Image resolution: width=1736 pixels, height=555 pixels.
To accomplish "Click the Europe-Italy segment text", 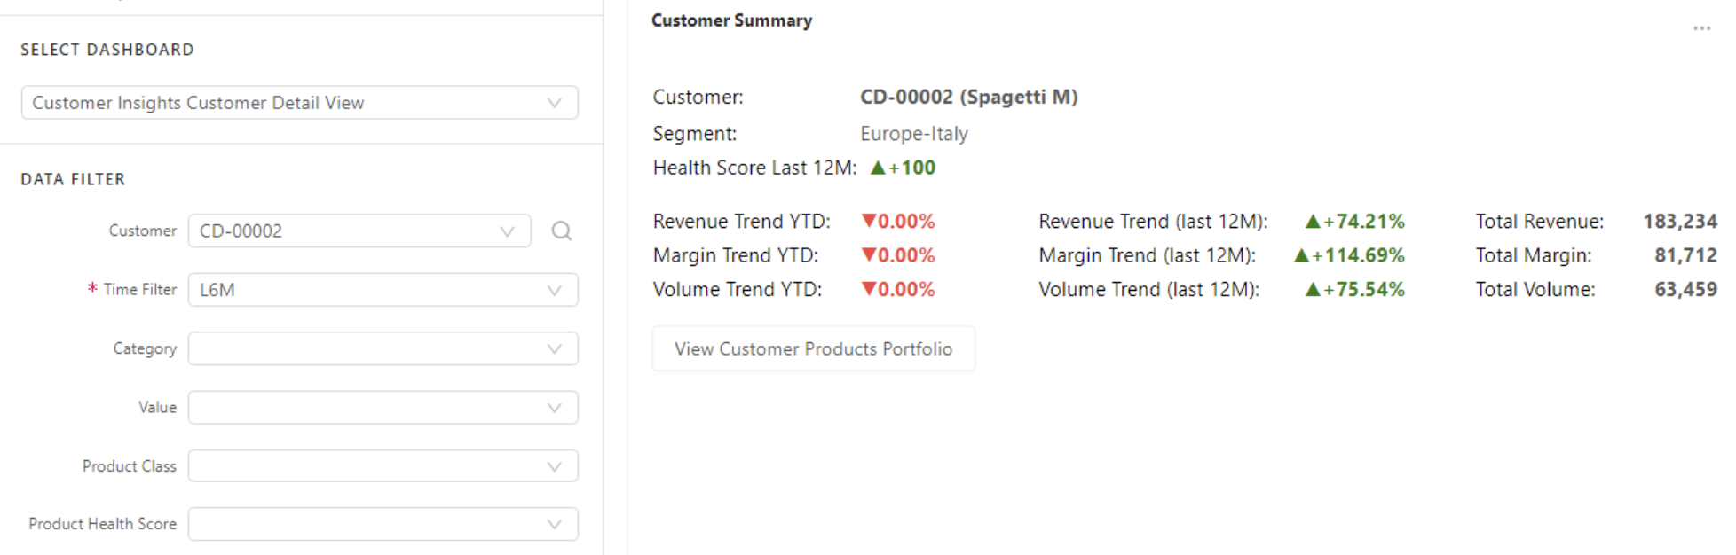I will pos(913,134).
